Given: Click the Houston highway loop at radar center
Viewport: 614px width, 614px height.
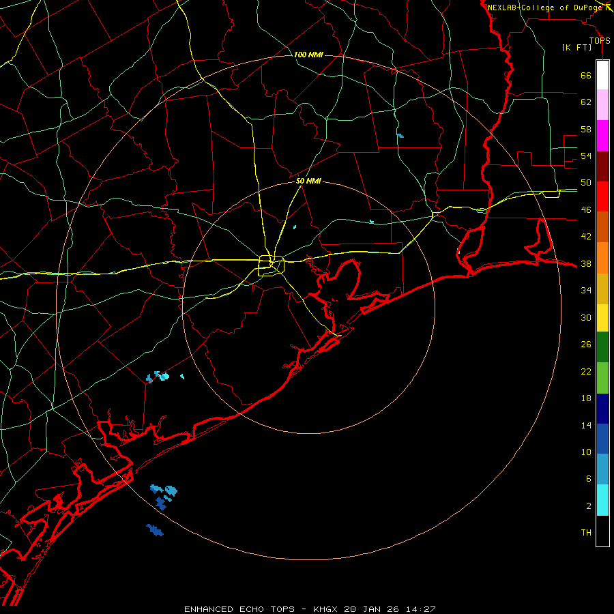Looking at the screenshot, I should 271,265.
